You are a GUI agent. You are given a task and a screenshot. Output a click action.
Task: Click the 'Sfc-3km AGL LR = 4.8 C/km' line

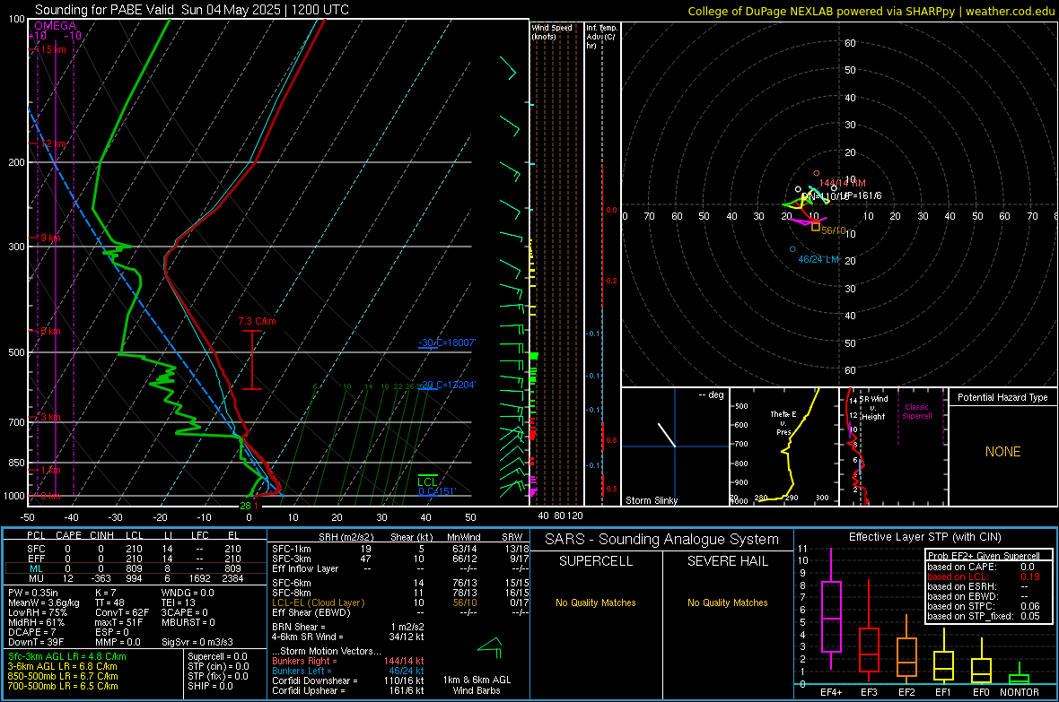pyautogui.click(x=67, y=656)
